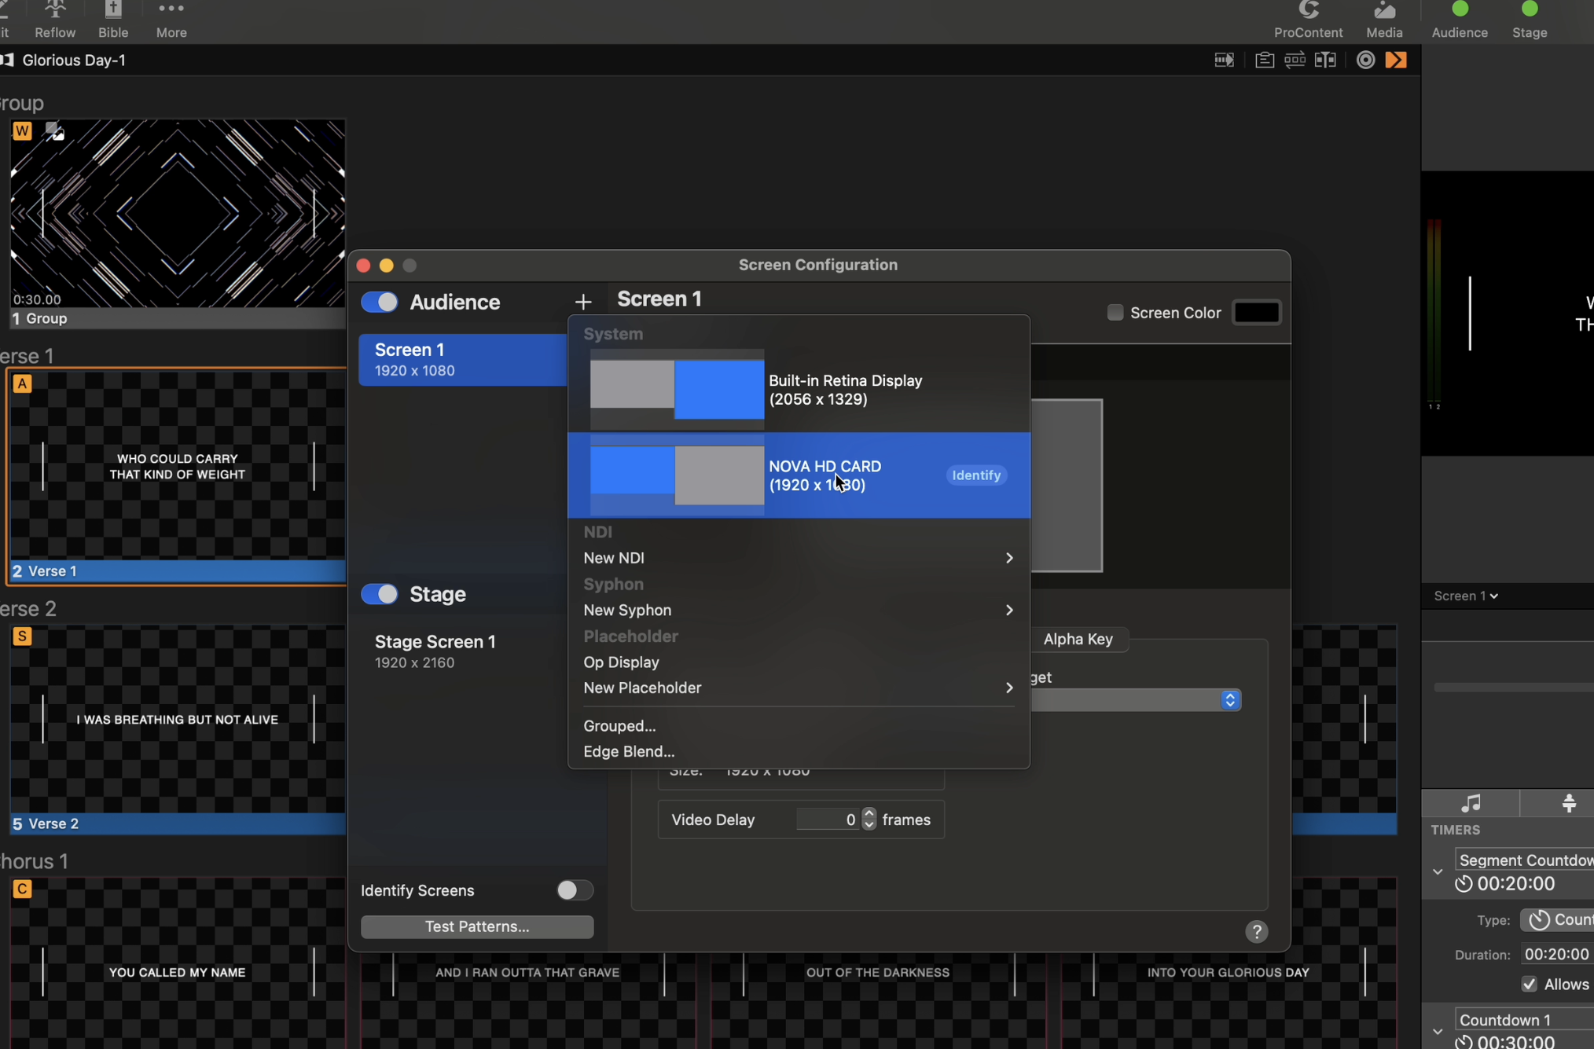This screenshot has width=1594, height=1049.
Task: Collapse the Segment Countdown timer
Action: click(x=1438, y=871)
